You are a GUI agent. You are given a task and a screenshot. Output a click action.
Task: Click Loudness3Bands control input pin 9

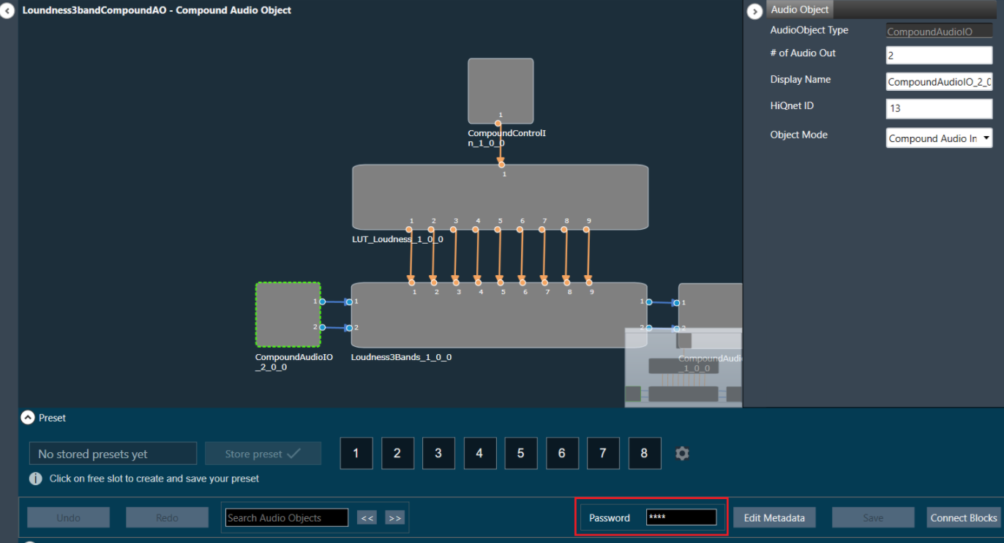[588, 282]
